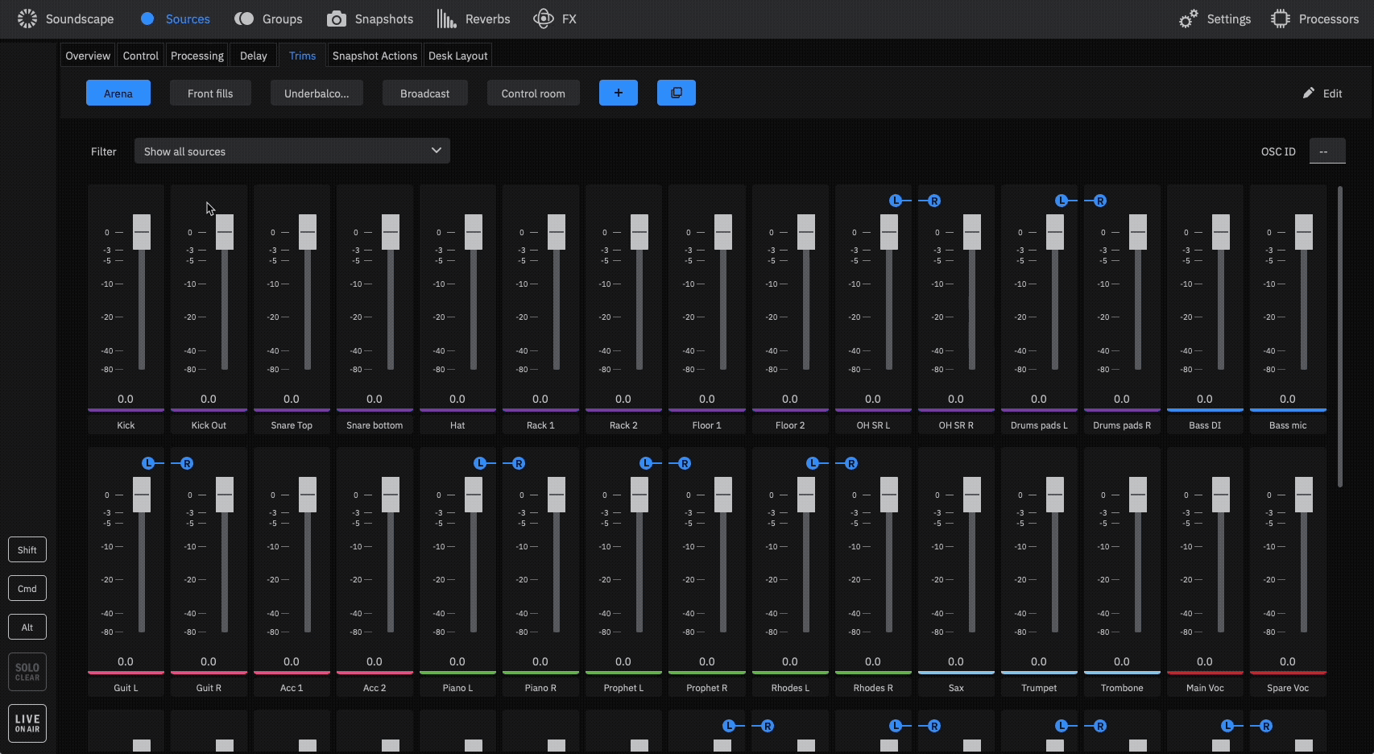Toggle the Shift modifier key

pyautogui.click(x=27, y=549)
